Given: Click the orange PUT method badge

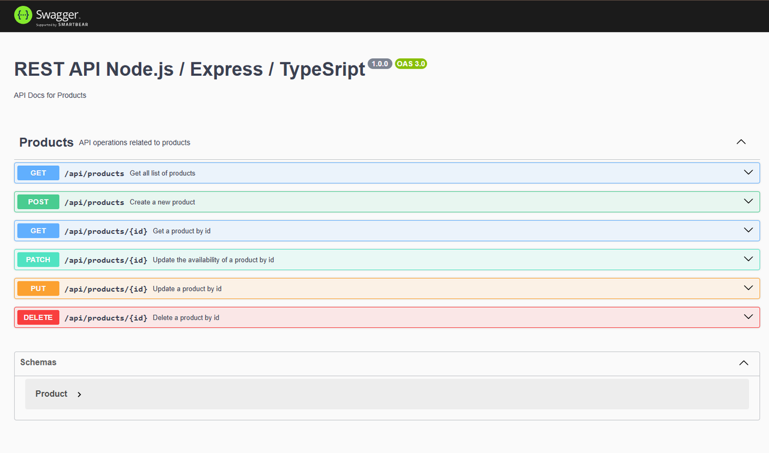Looking at the screenshot, I should [38, 288].
